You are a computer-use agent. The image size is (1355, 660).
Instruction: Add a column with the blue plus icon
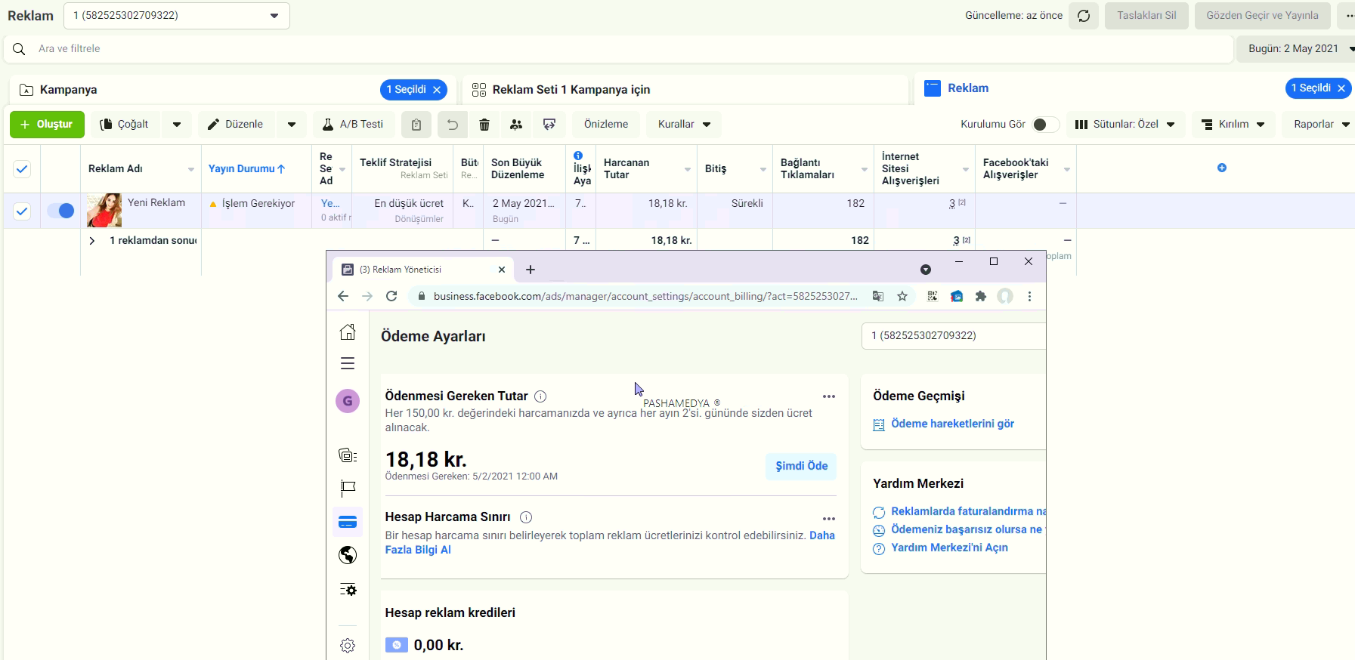tap(1222, 168)
